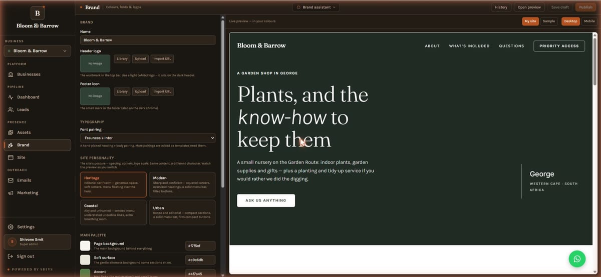Click the Save draft button
The image size is (601, 277).
click(560, 7)
